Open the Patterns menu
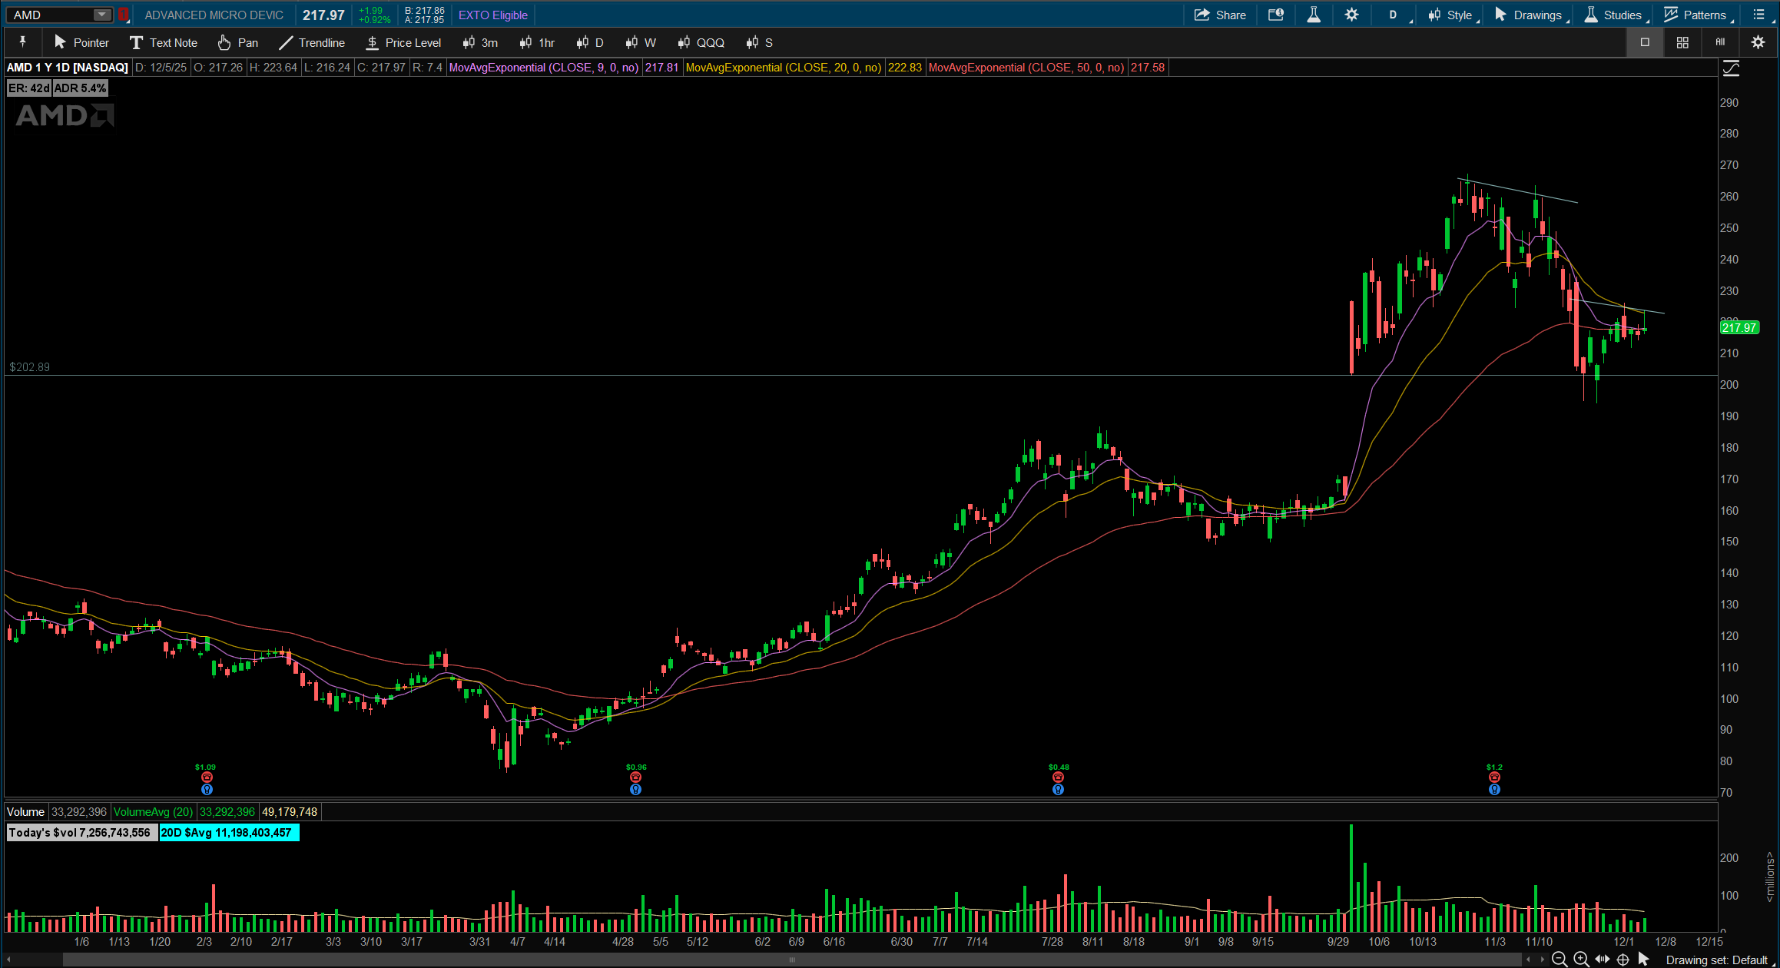Viewport: 1780px width, 968px height. tap(1695, 15)
